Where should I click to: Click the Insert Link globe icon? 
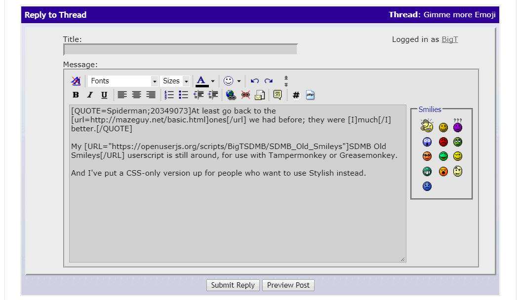click(x=231, y=95)
